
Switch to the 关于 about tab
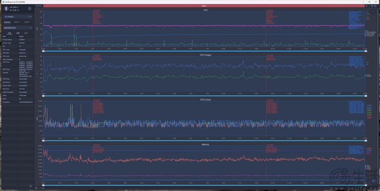click(26, 33)
